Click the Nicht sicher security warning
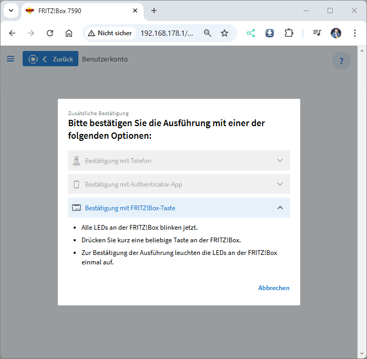367x359 pixels. pos(110,33)
